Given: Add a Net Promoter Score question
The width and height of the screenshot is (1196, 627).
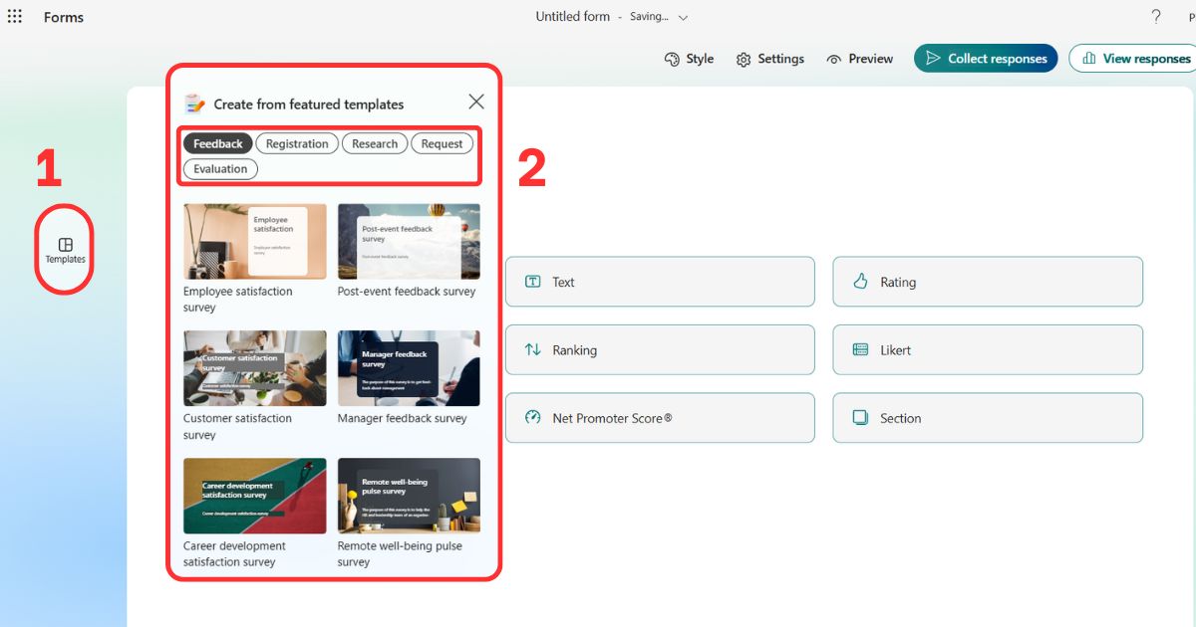Looking at the screenshot, I should coord(660,418).
